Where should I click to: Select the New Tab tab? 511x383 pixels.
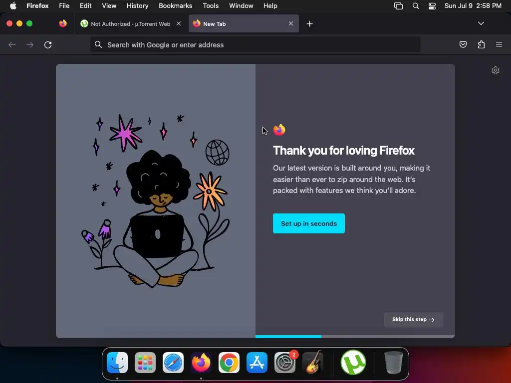(x=244, y=24)
